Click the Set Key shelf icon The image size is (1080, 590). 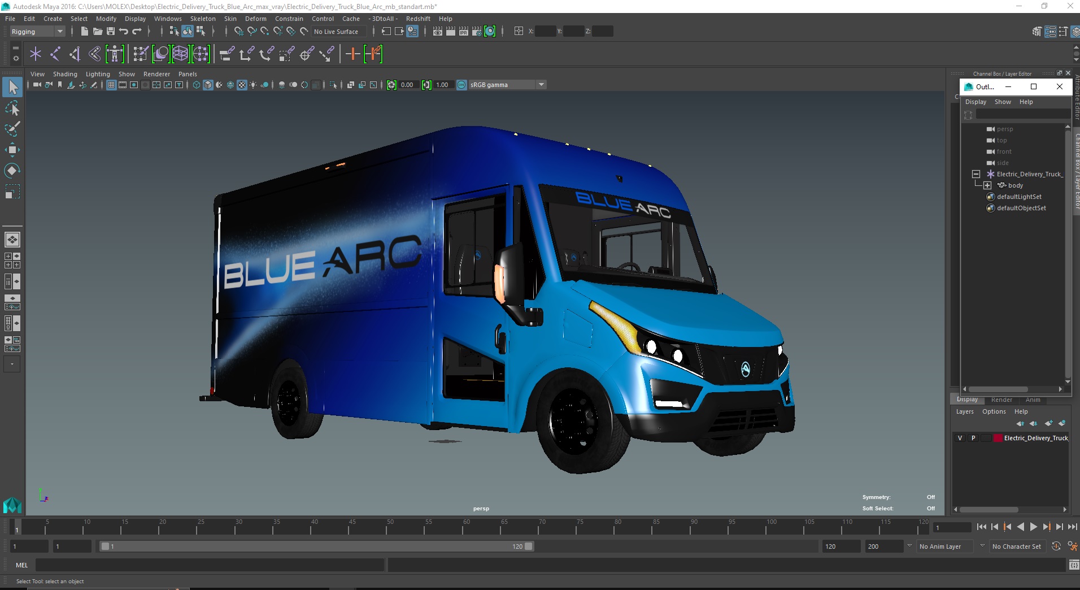point(353,54)
